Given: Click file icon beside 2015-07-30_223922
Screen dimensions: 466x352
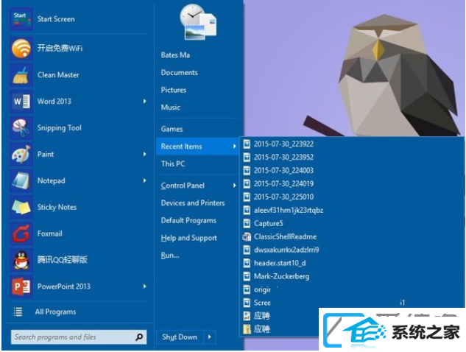Looking at the screenshot, I should (x=247, y=144).
